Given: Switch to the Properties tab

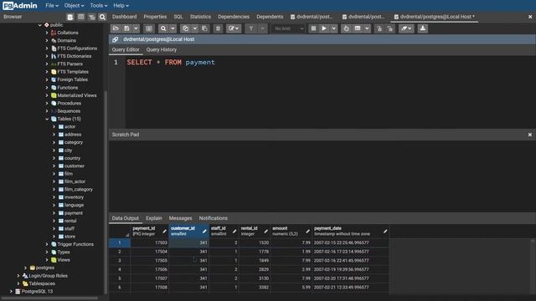Looking at the screenshot, I should point(155,17).
